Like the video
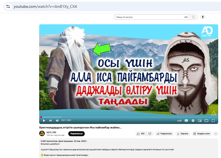Image resolution: width=221 pixels, height=158 pixels. click(x=141, y=134)
